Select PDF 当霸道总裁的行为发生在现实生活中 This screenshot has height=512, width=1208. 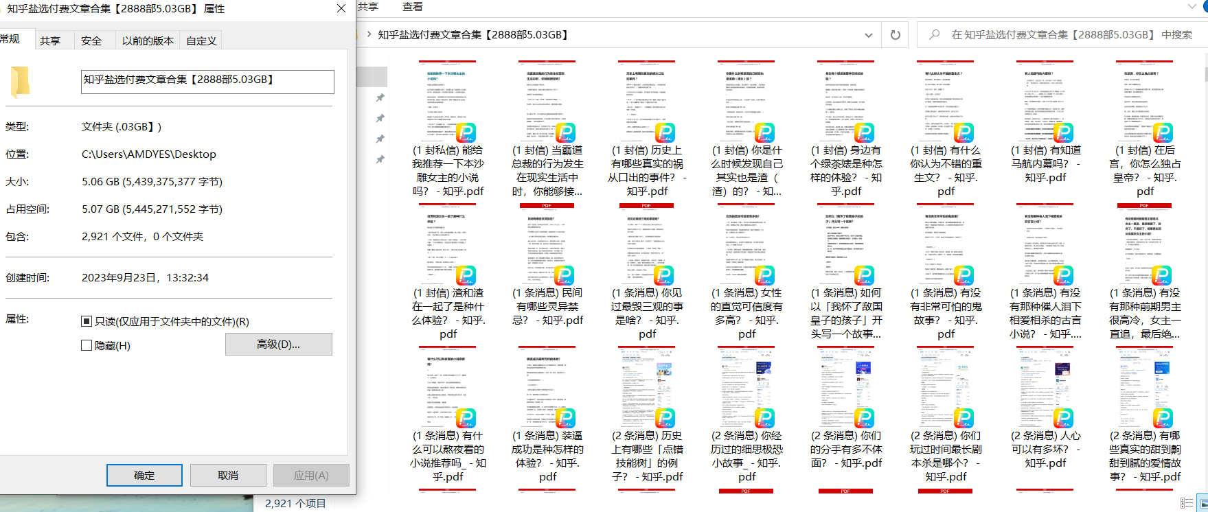547,129
